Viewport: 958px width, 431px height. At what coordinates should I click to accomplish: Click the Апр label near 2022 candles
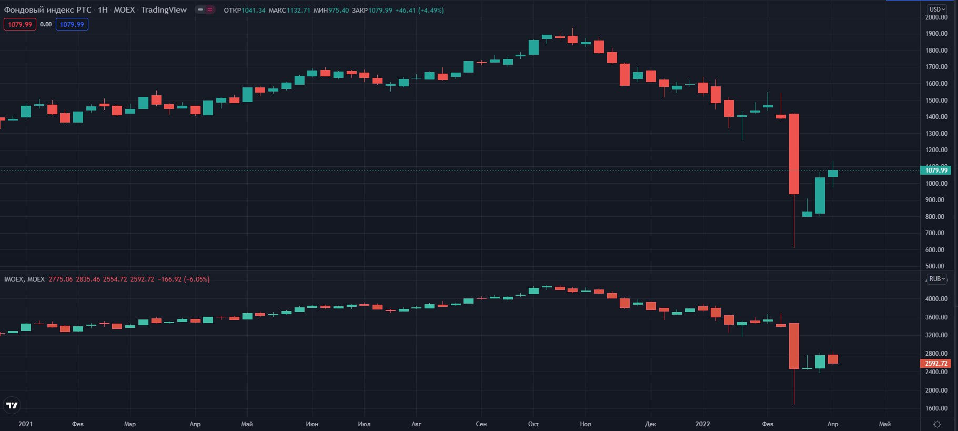click(x=833, y=424)
